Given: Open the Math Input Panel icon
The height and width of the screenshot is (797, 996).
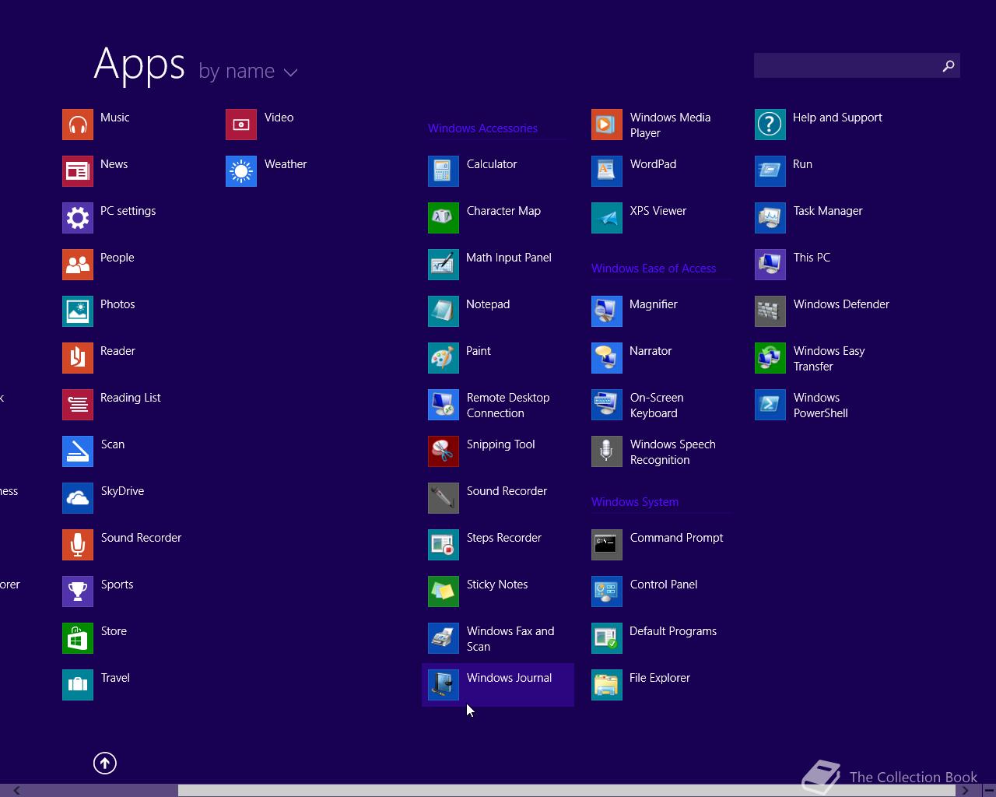Looking at the screenshot, I should (x=444, y=265).
